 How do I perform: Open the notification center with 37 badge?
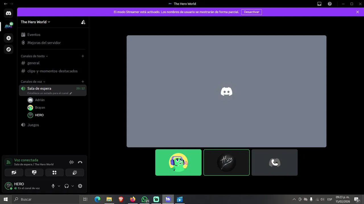pos(357,199)
